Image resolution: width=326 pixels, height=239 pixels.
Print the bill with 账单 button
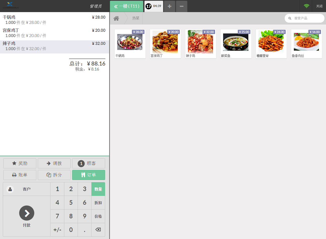[x=20, y=175]
